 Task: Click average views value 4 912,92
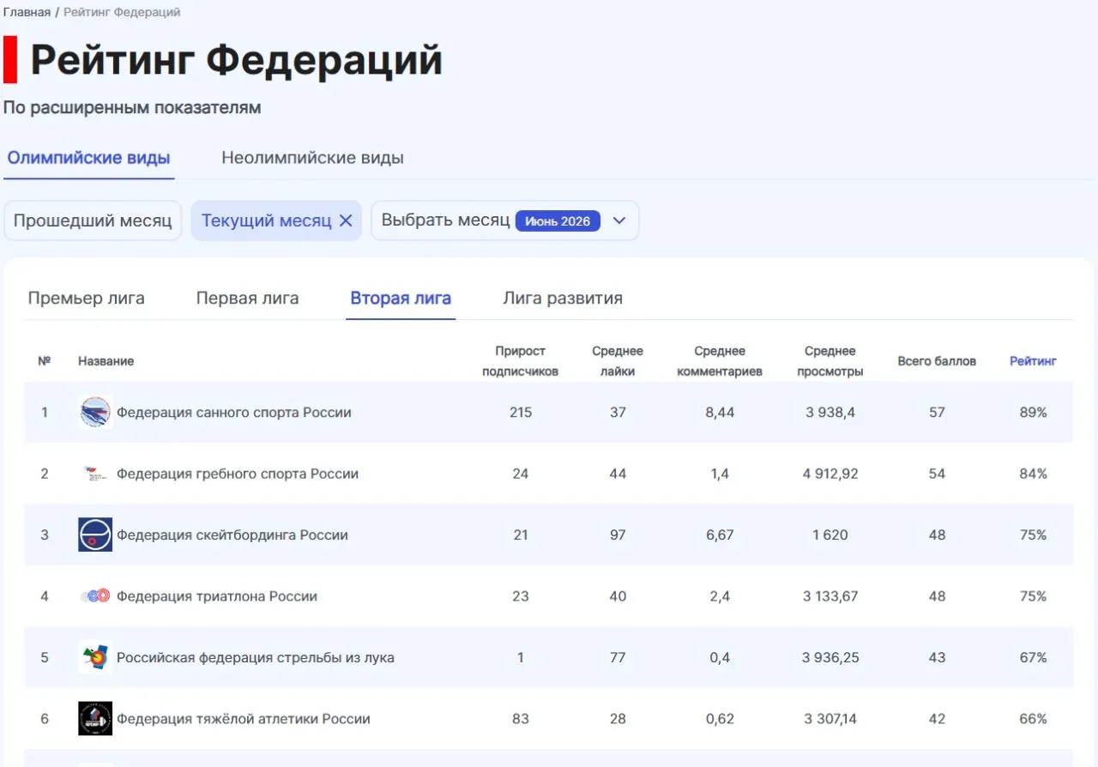click(830, 474)
